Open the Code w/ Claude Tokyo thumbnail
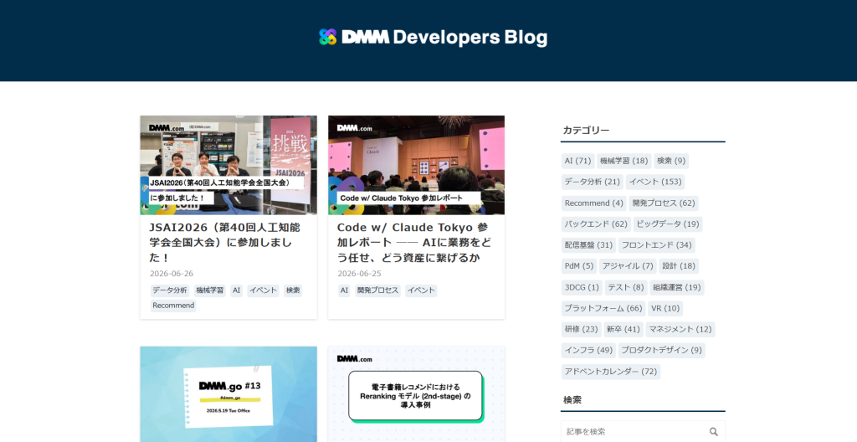The height and width of the screenshot is (442, 857). click(x=416, y=165)
